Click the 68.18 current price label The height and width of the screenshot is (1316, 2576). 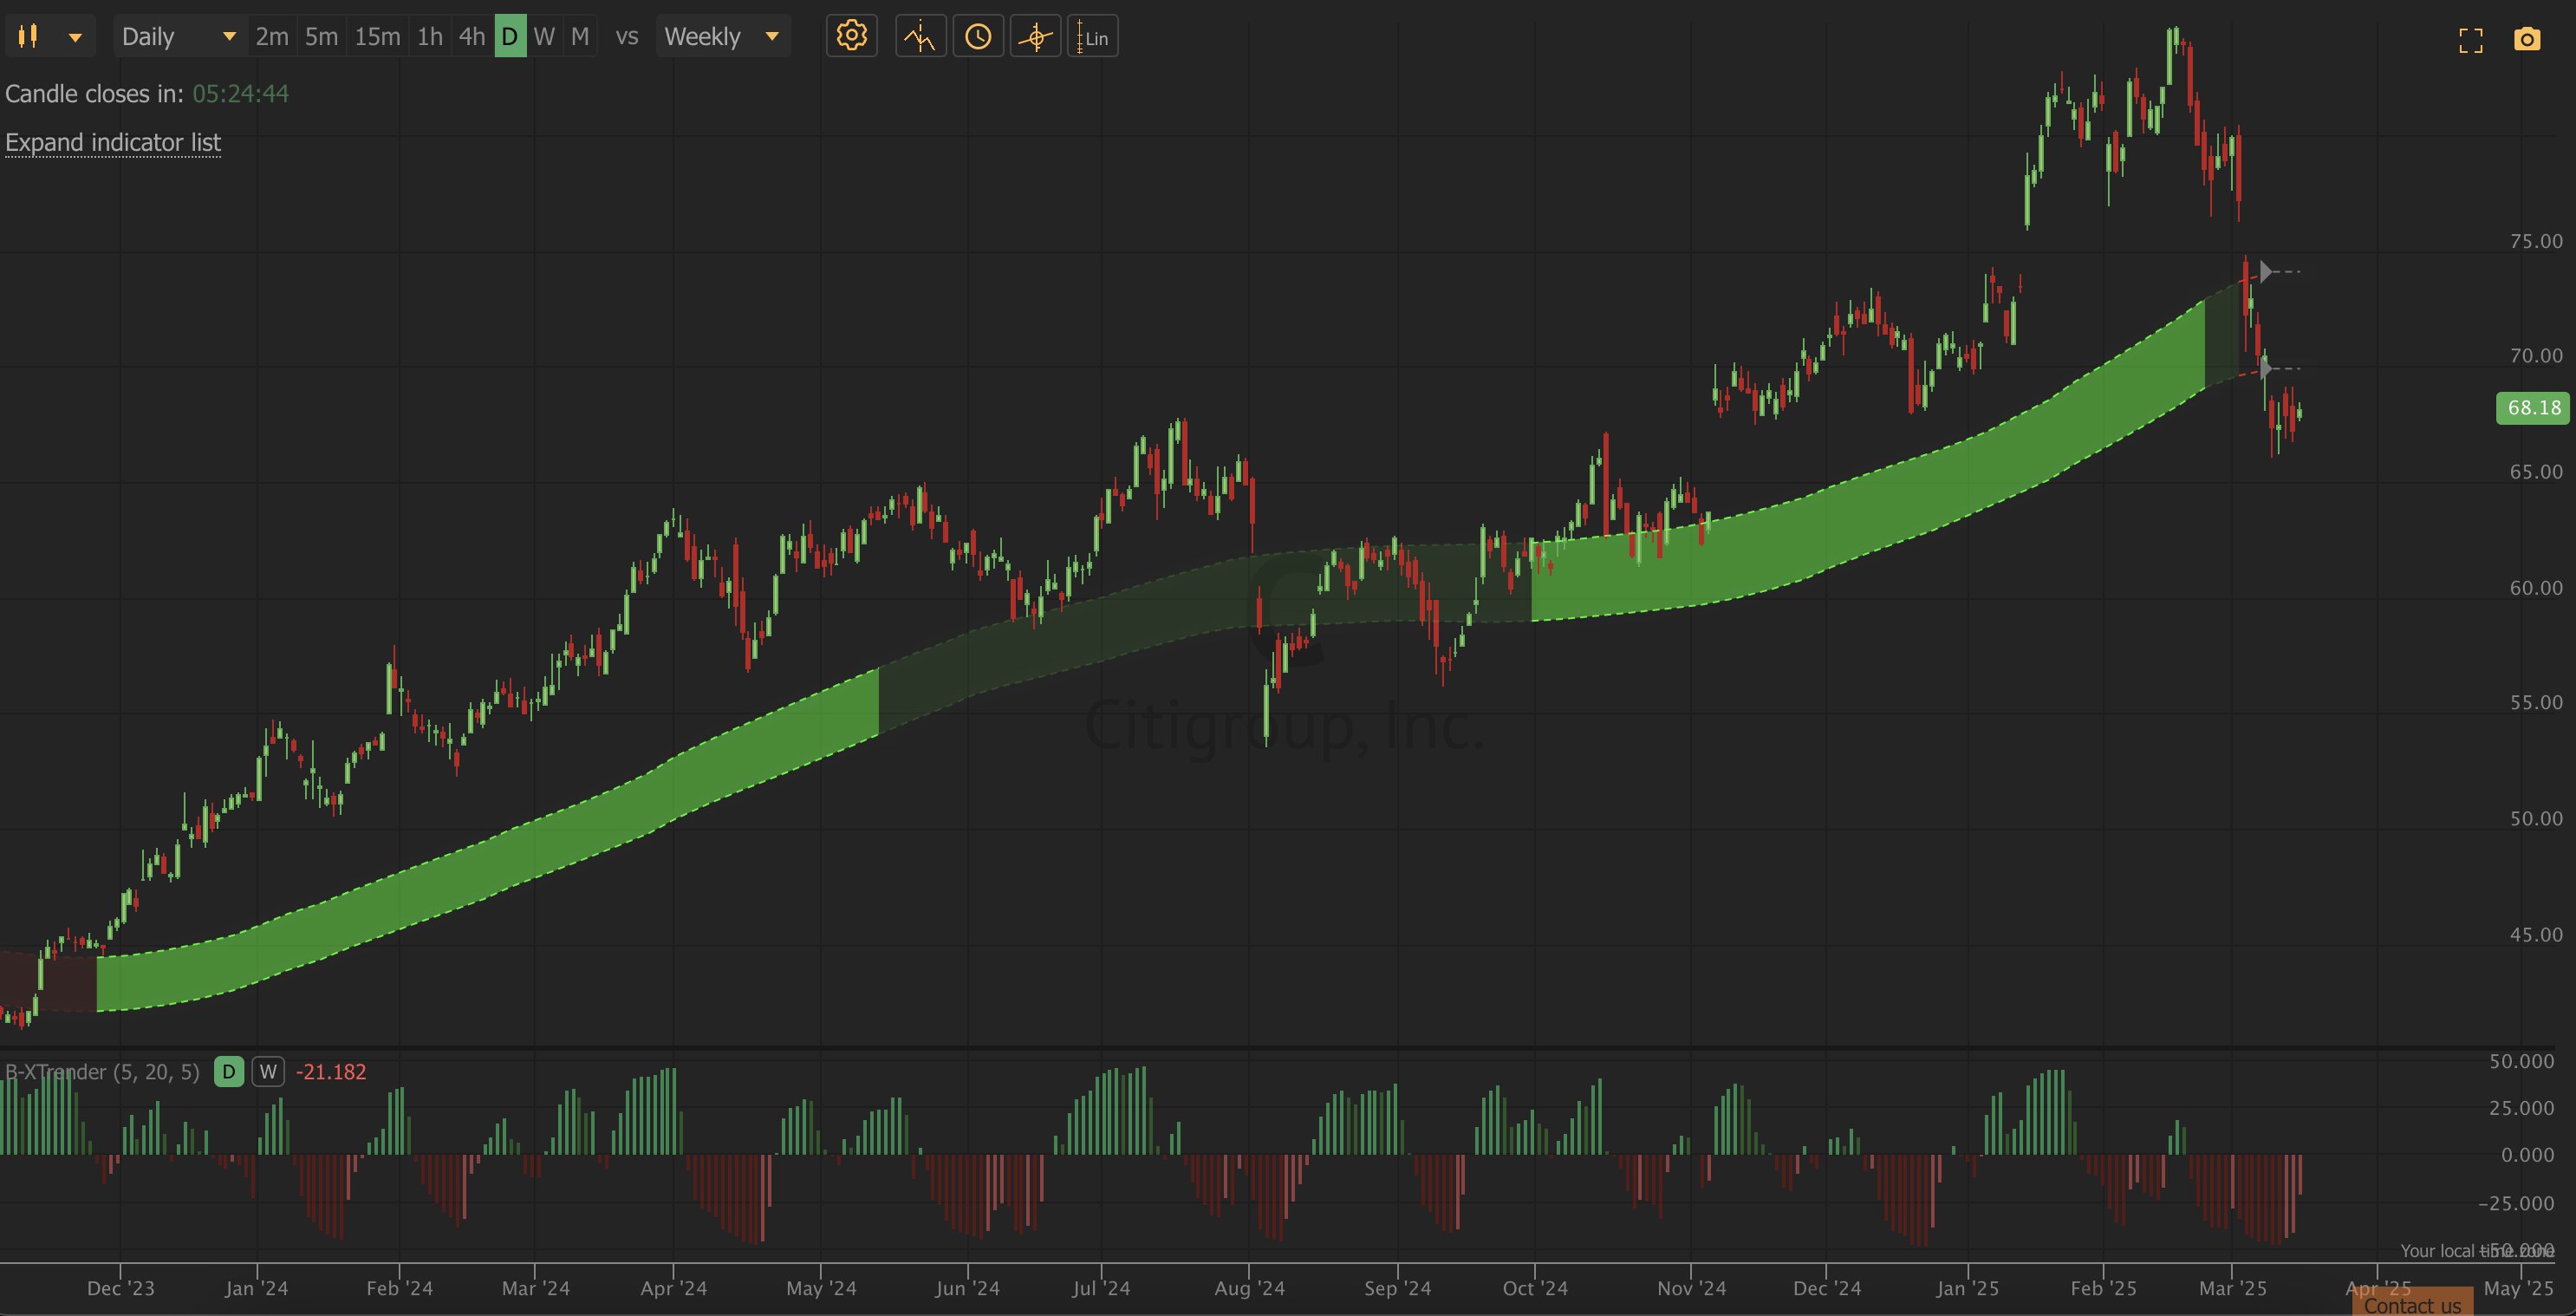pyautogui.click(x=2533, y=408)
